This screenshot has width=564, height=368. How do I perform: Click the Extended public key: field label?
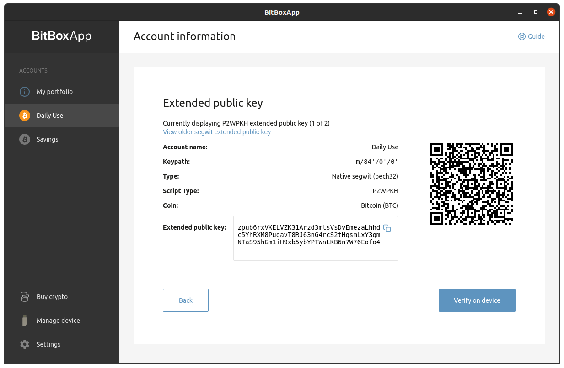point(194,227)
